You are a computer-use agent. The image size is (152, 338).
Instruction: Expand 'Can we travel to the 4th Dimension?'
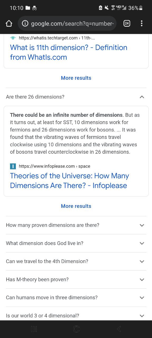76,261
